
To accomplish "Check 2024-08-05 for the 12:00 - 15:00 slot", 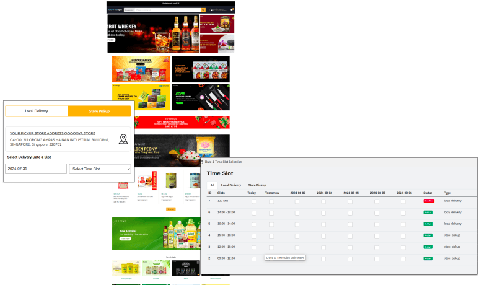I will [377, 247].
